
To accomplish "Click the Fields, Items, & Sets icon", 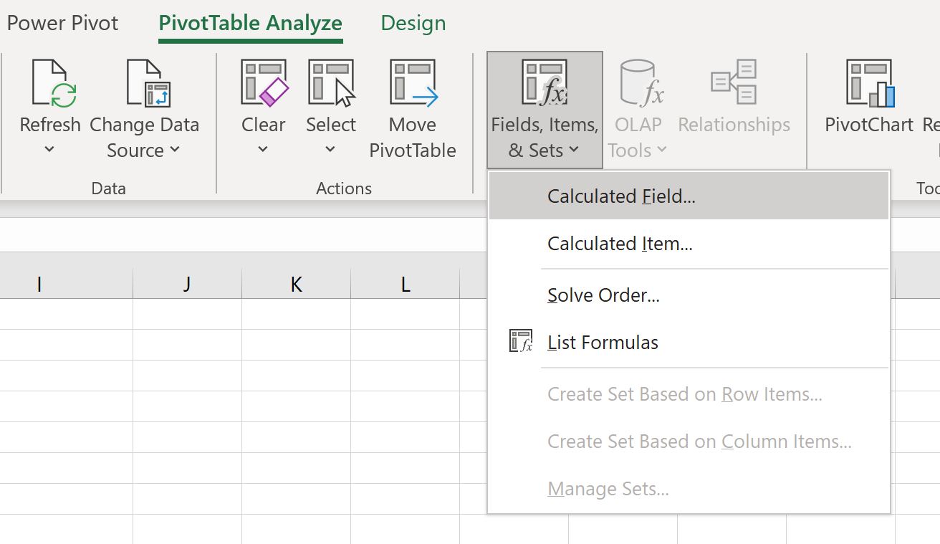I will [543, 82].
